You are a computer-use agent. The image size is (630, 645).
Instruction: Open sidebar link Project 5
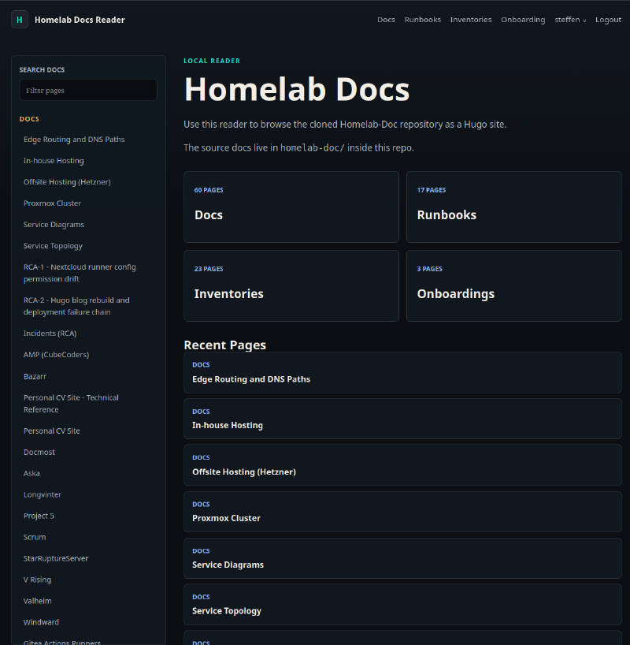click(x=39, y=516)
